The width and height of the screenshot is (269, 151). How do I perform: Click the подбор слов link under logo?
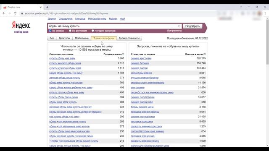21,32
